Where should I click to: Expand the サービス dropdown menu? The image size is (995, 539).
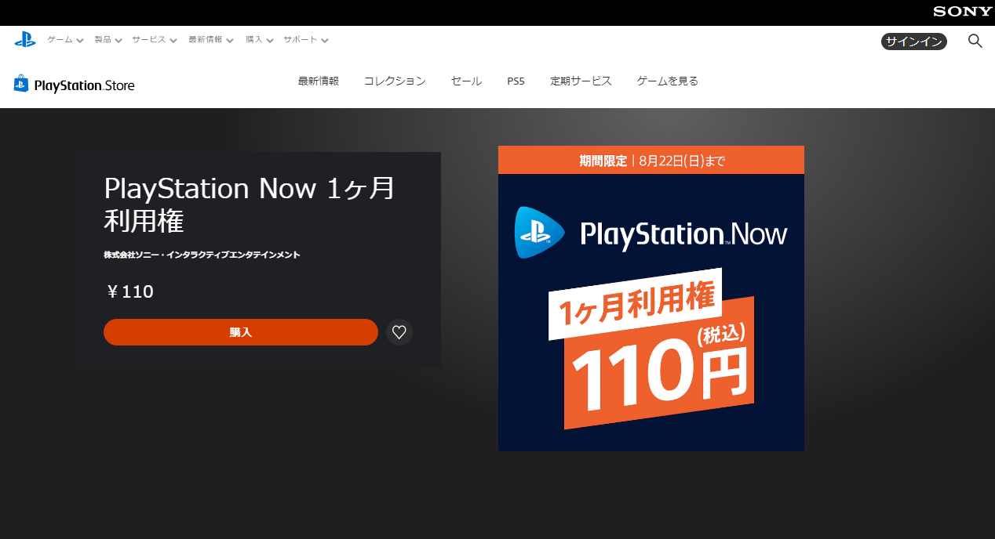pos(155,39)
